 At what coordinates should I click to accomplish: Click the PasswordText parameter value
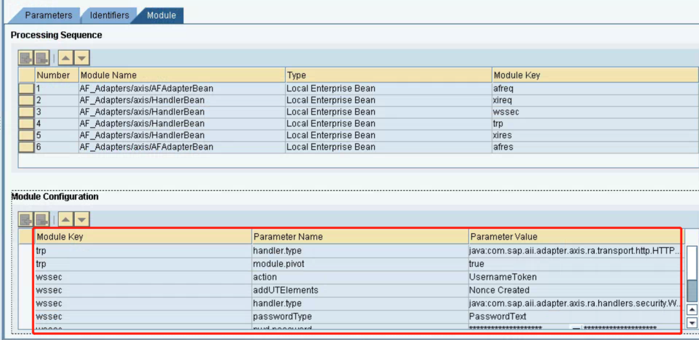(575, 316)
